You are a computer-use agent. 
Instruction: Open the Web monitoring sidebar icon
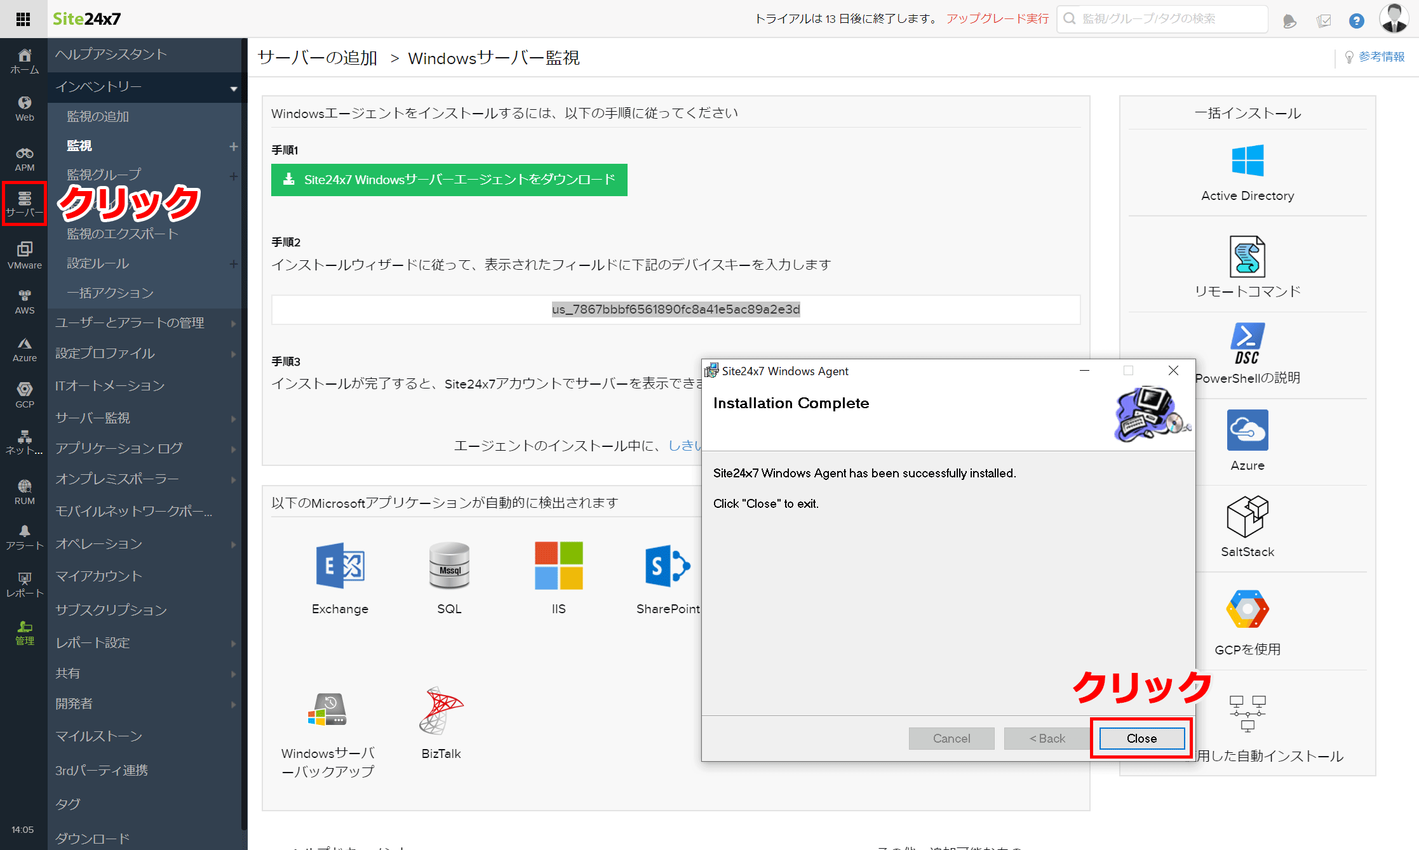click(24, 109)
